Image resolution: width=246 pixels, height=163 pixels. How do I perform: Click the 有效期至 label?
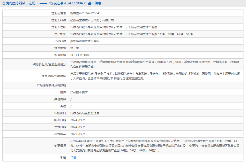60,134
